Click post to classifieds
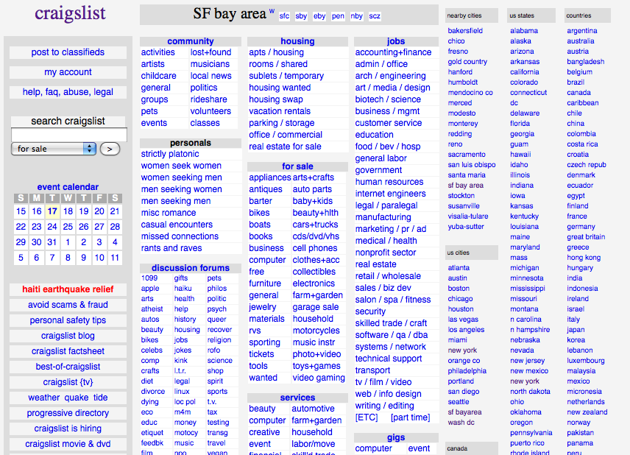Viewport: 630px width, 455px height. click(68, 52)
